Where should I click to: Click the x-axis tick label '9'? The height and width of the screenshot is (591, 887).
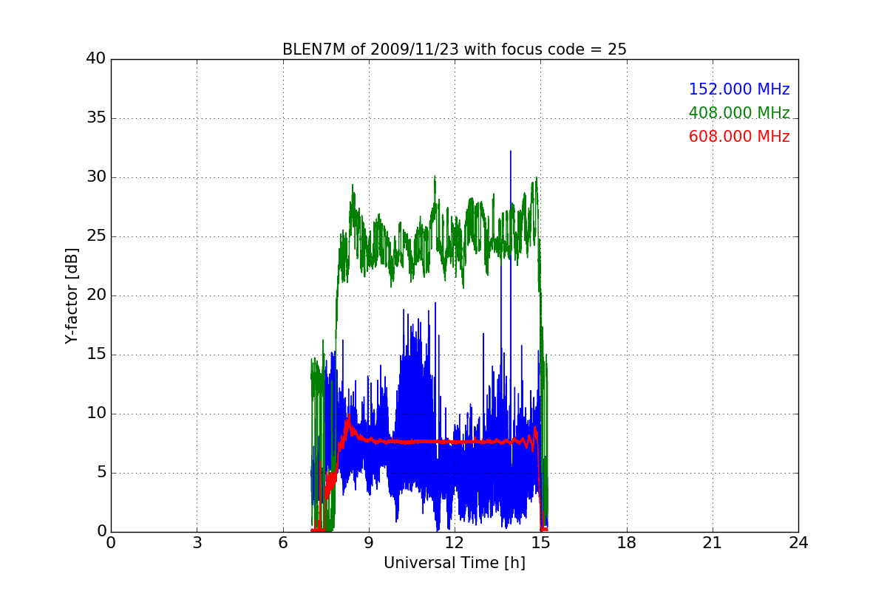pos(369,543)
